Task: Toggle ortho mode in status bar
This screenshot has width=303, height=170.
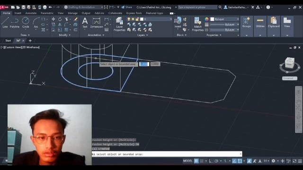Action: coord(211,161)
